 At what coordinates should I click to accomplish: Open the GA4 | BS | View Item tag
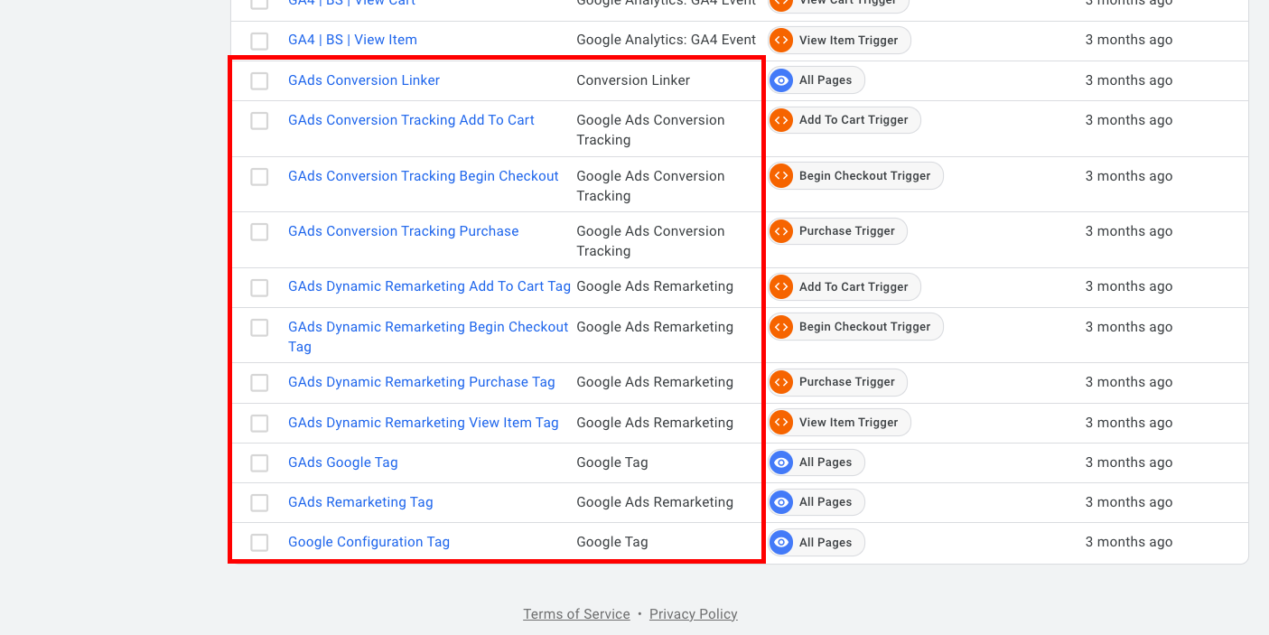pos(352,40)
